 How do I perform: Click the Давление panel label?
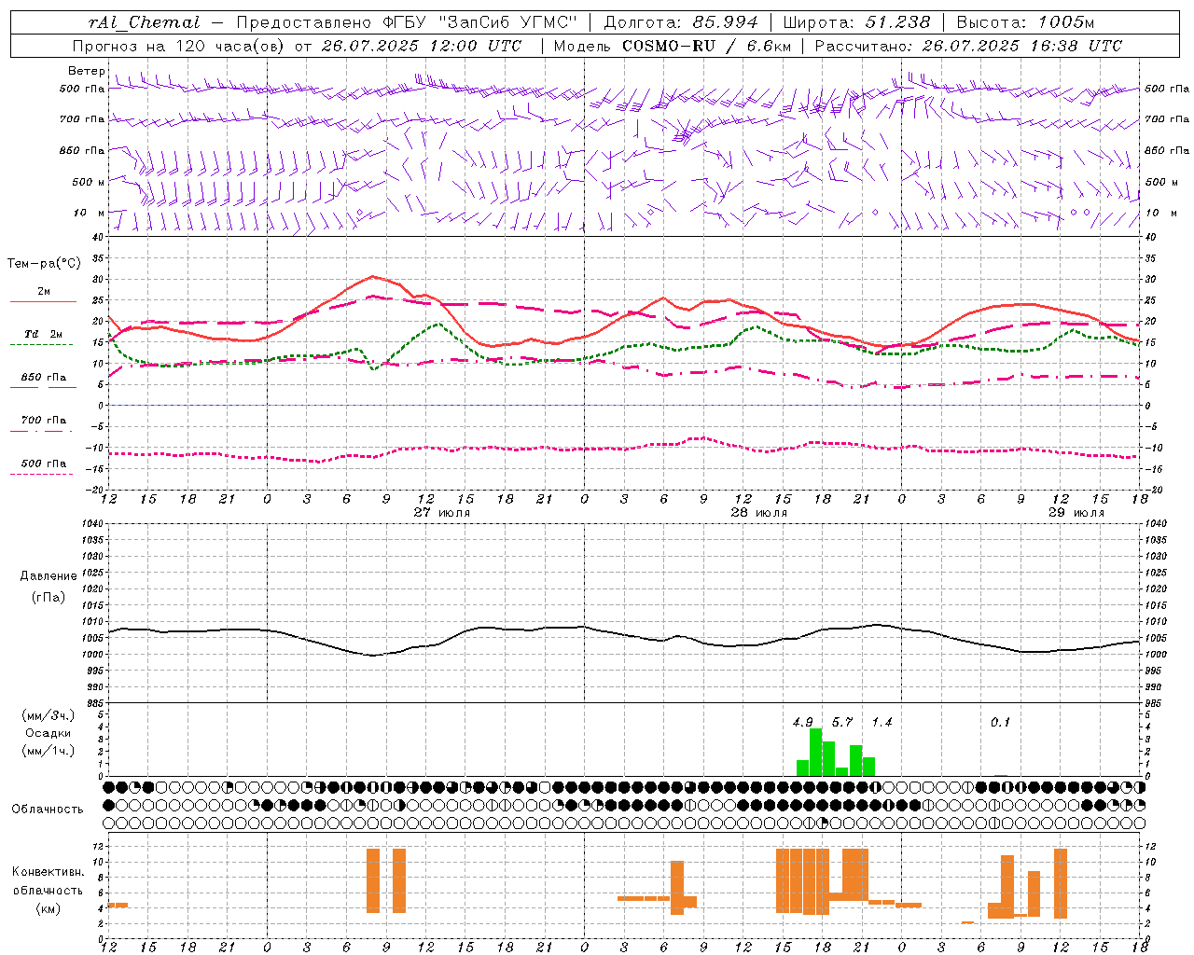pyautogui.click(x=49, y=576)
